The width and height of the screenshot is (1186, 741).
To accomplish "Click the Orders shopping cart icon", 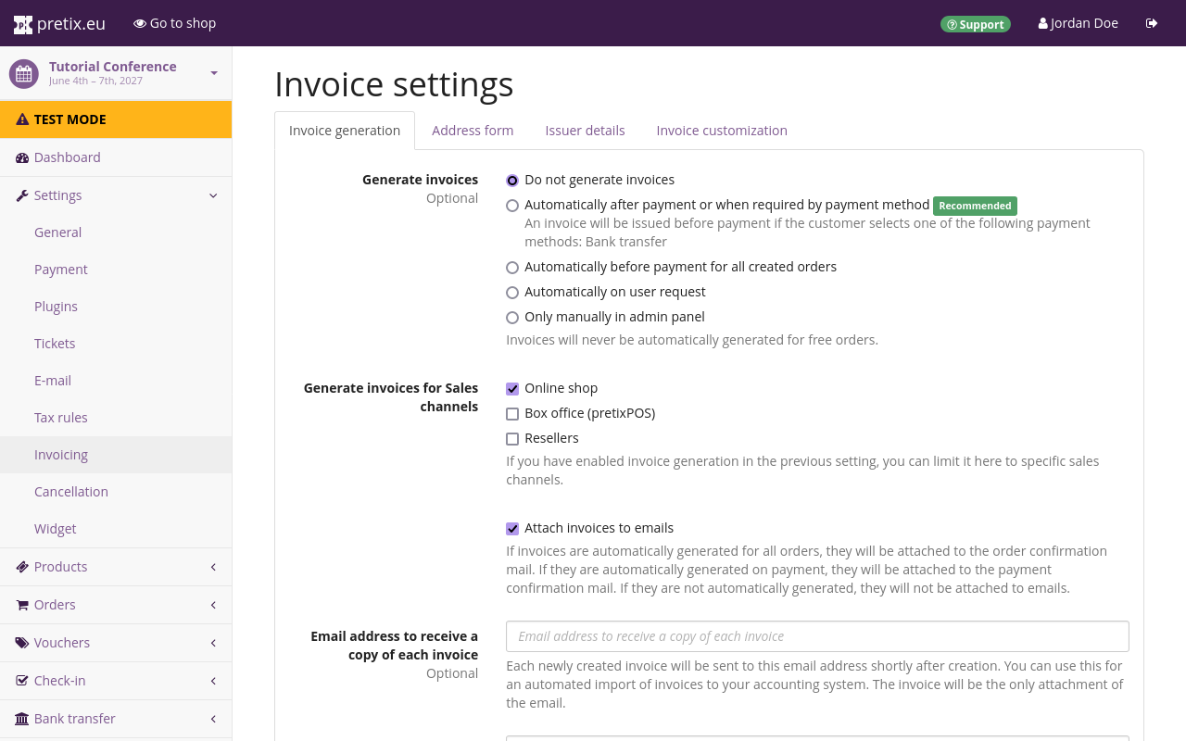I will click(22, 605).
